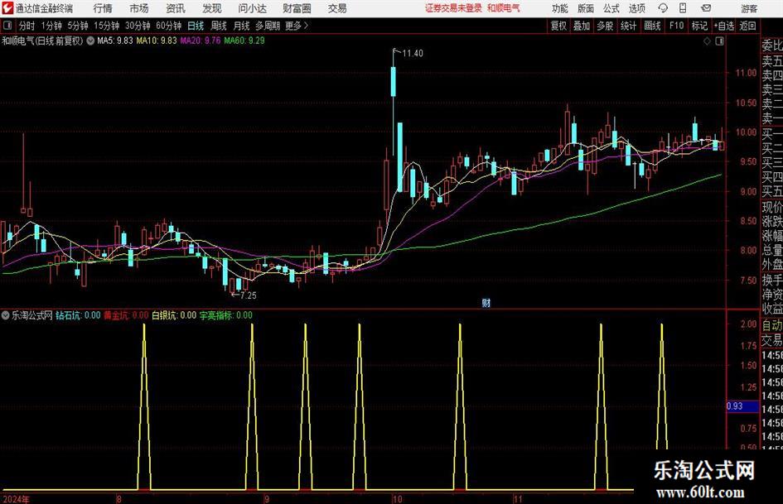Click the 统计 statistics button

coord(628,26)
